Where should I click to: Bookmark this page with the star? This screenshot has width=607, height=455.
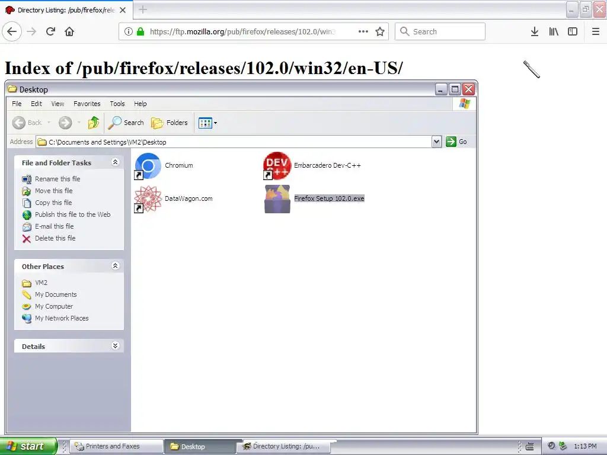coord(380,31)
